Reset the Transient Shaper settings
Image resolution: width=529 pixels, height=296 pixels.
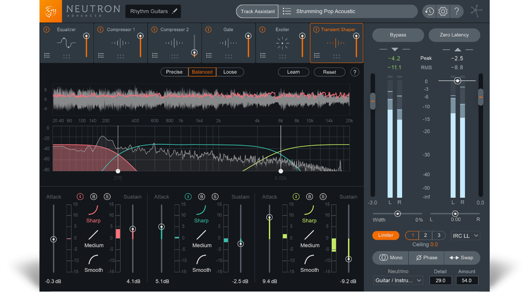[x=329, y=72]
